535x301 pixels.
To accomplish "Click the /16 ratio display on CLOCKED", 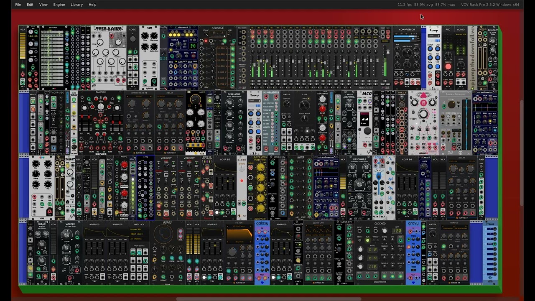I will 372,267.
